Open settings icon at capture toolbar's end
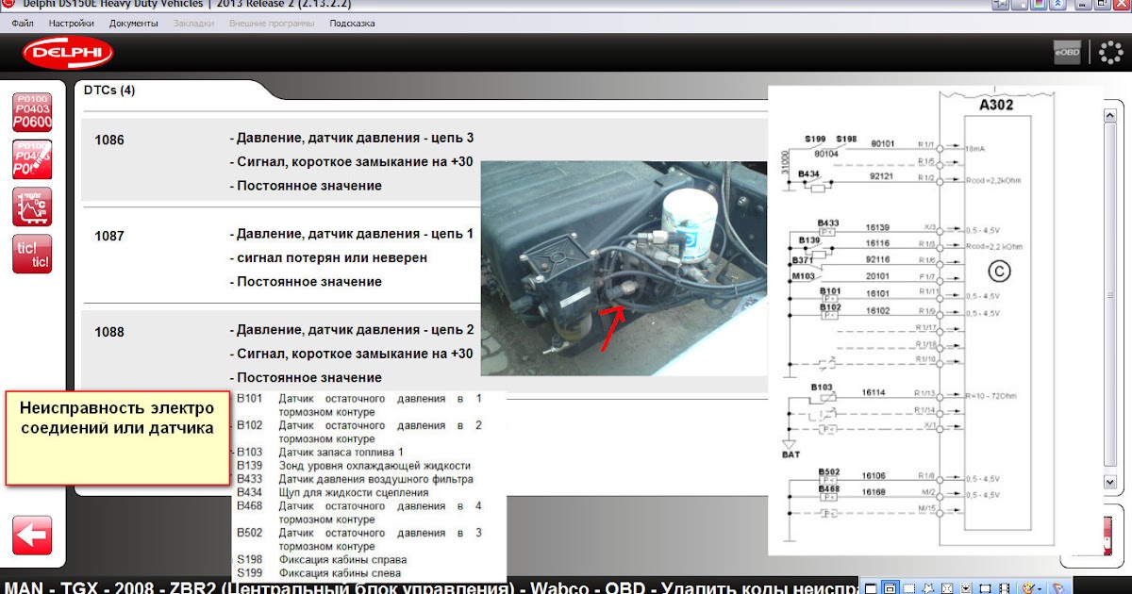This screenshot has height=594, width=1132. point(1058,588)
